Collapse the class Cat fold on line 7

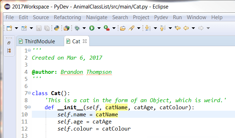pyautogui.click(x=29, y=93)
